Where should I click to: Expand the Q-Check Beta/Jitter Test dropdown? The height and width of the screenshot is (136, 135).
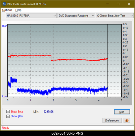coord(115,16)
